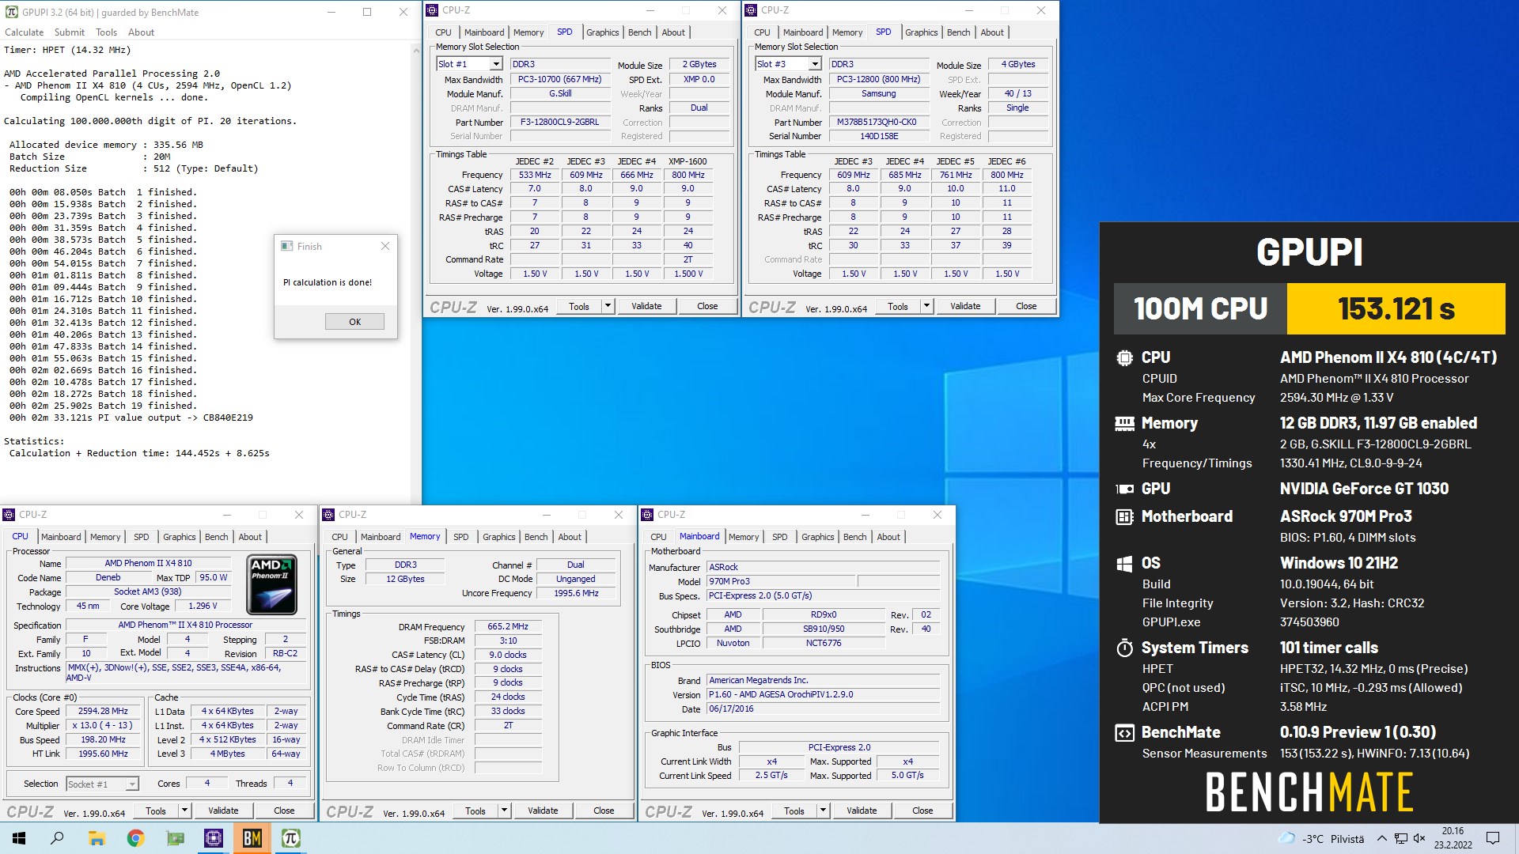The image size is (1519, 854).
Task: Switch to Memory tab in Slot #1 SPD window
Action: [x=528, y=32]
